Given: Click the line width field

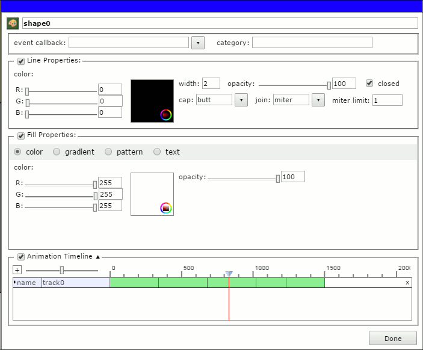Looking at the screenshot, I should click(211, 84).
